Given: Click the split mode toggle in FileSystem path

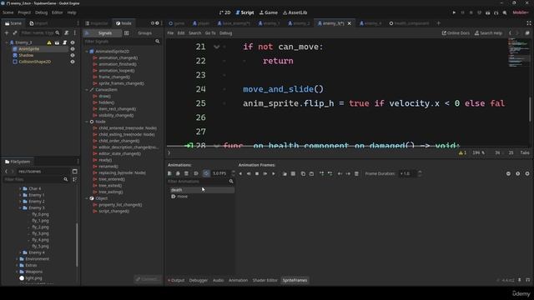Looking at the screenshot, I should [74, 171].
